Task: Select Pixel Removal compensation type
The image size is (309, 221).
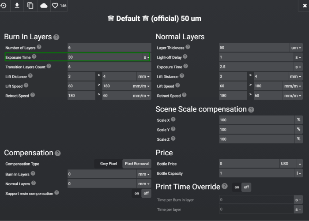Action: (136, 164)
